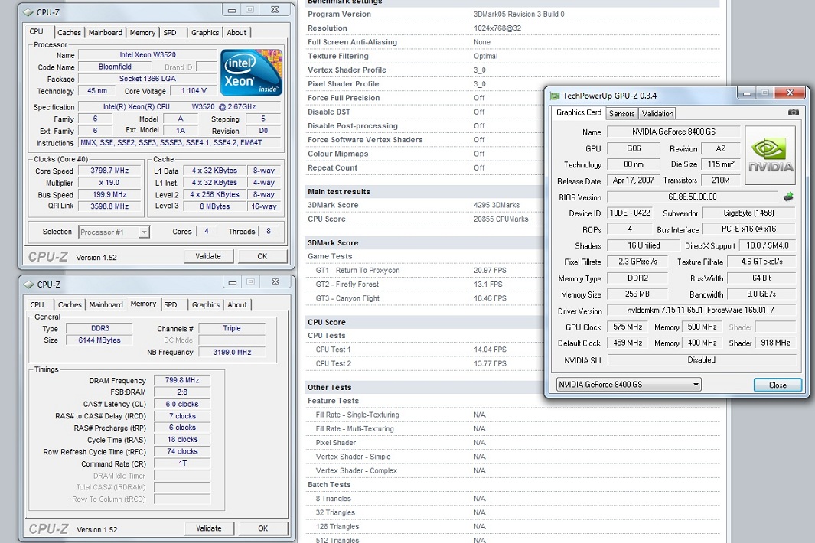Click the Channels Triple value
The image size is (815, 543).
pyautogui.click(x=232, y=328)
